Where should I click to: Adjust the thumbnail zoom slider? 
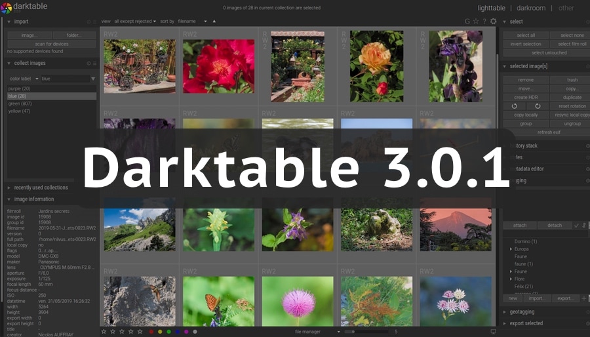pos(367,332)
